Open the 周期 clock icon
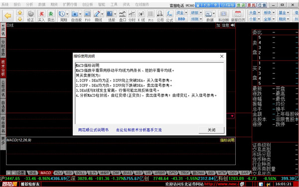299x187 pixels. [62, 14]
